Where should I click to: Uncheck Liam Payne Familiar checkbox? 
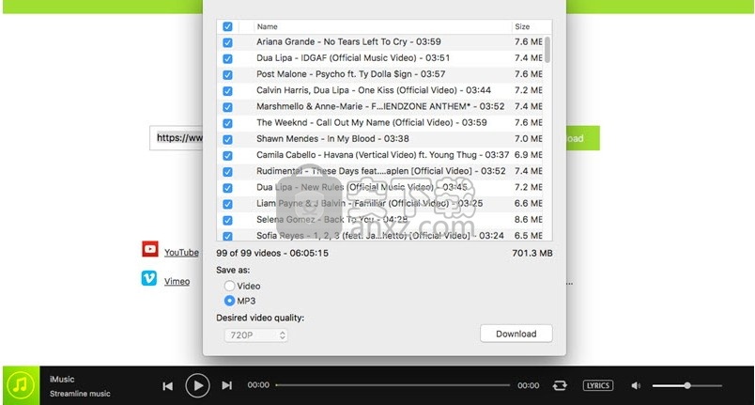pos(227,204)
